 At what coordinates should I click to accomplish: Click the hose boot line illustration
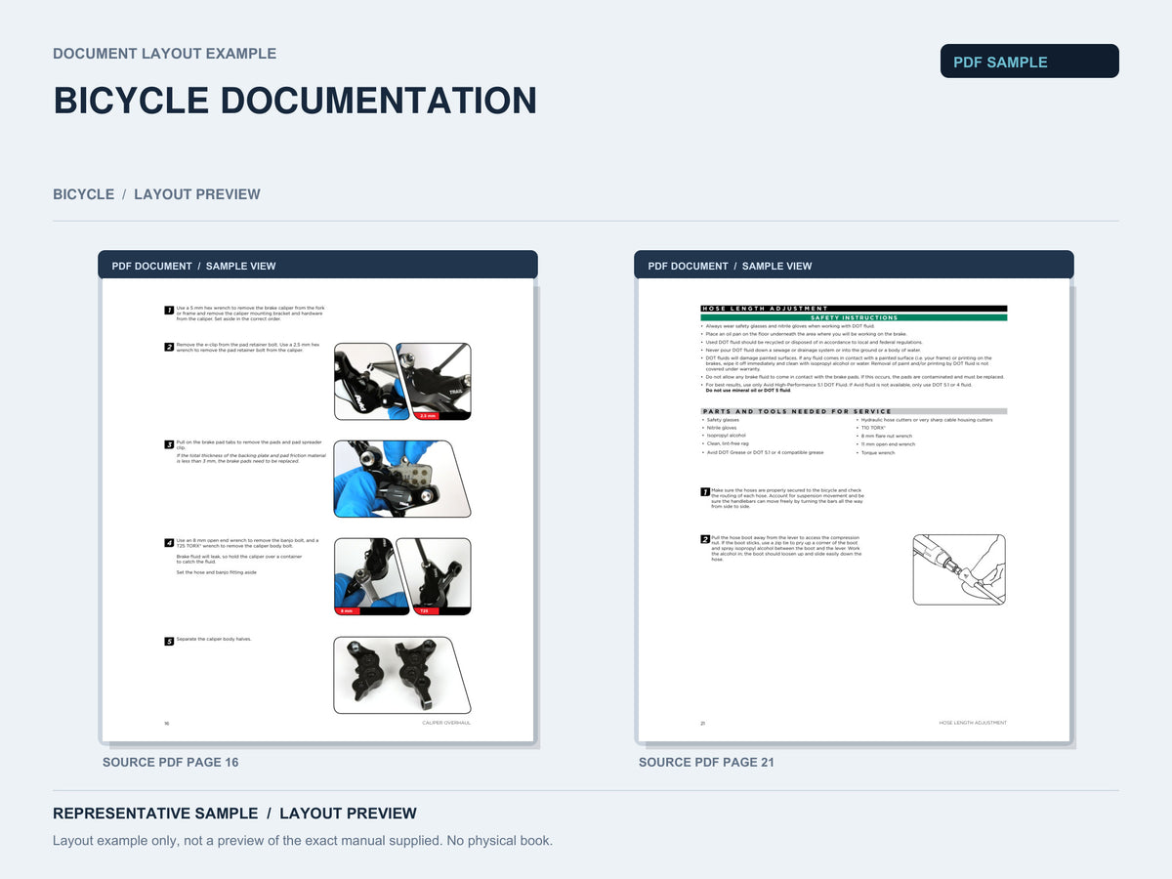pos(959,569)
